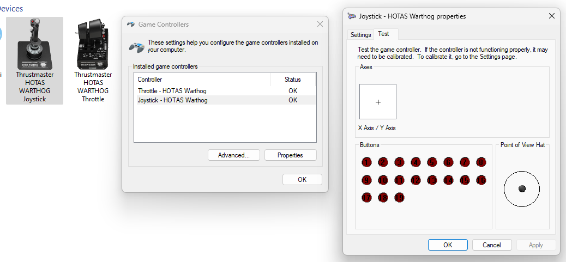Click button indicator 8 in Buttons group

click(x=481, y=162)
